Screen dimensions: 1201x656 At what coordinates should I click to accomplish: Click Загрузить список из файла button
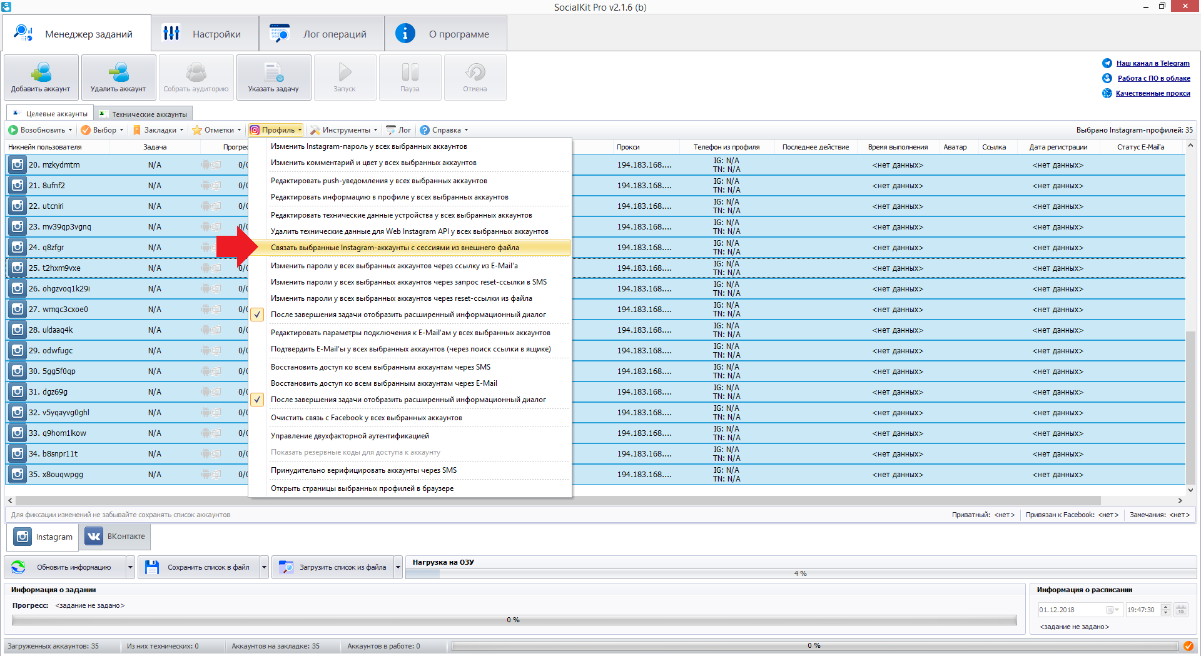pyautogui.click(x=333, y=567)
